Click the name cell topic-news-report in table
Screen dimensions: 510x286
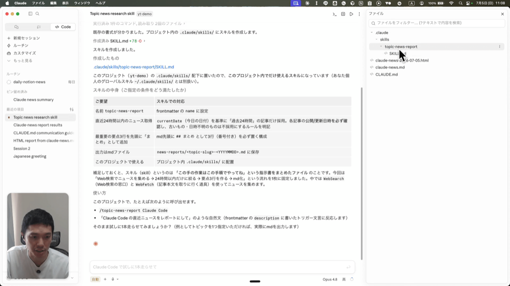point(124,111)
